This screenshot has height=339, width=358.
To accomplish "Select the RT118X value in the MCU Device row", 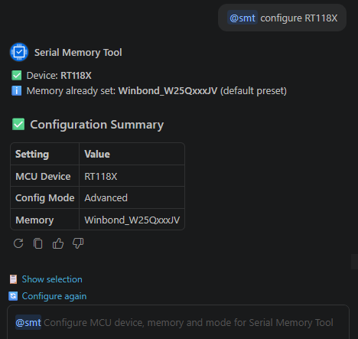I will point(101,177).
